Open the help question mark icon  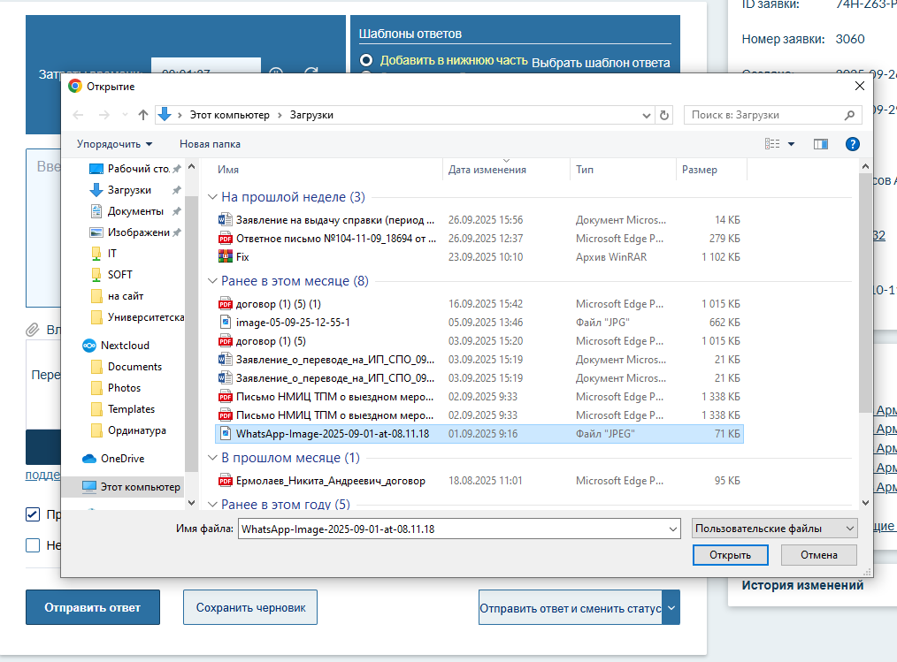852,144
